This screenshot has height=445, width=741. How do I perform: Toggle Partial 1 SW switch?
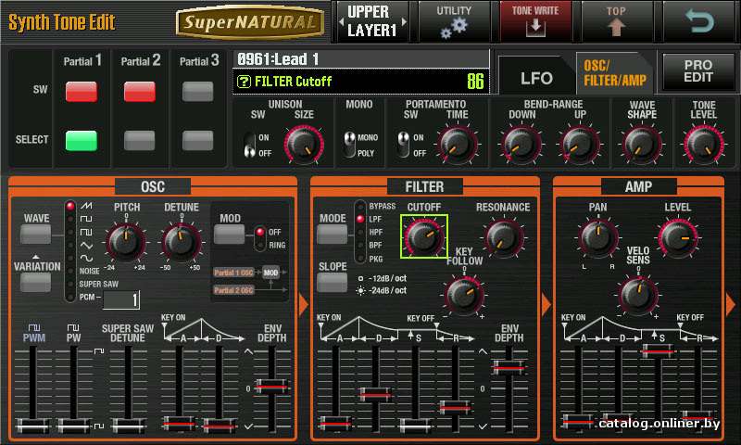point(82,92)
